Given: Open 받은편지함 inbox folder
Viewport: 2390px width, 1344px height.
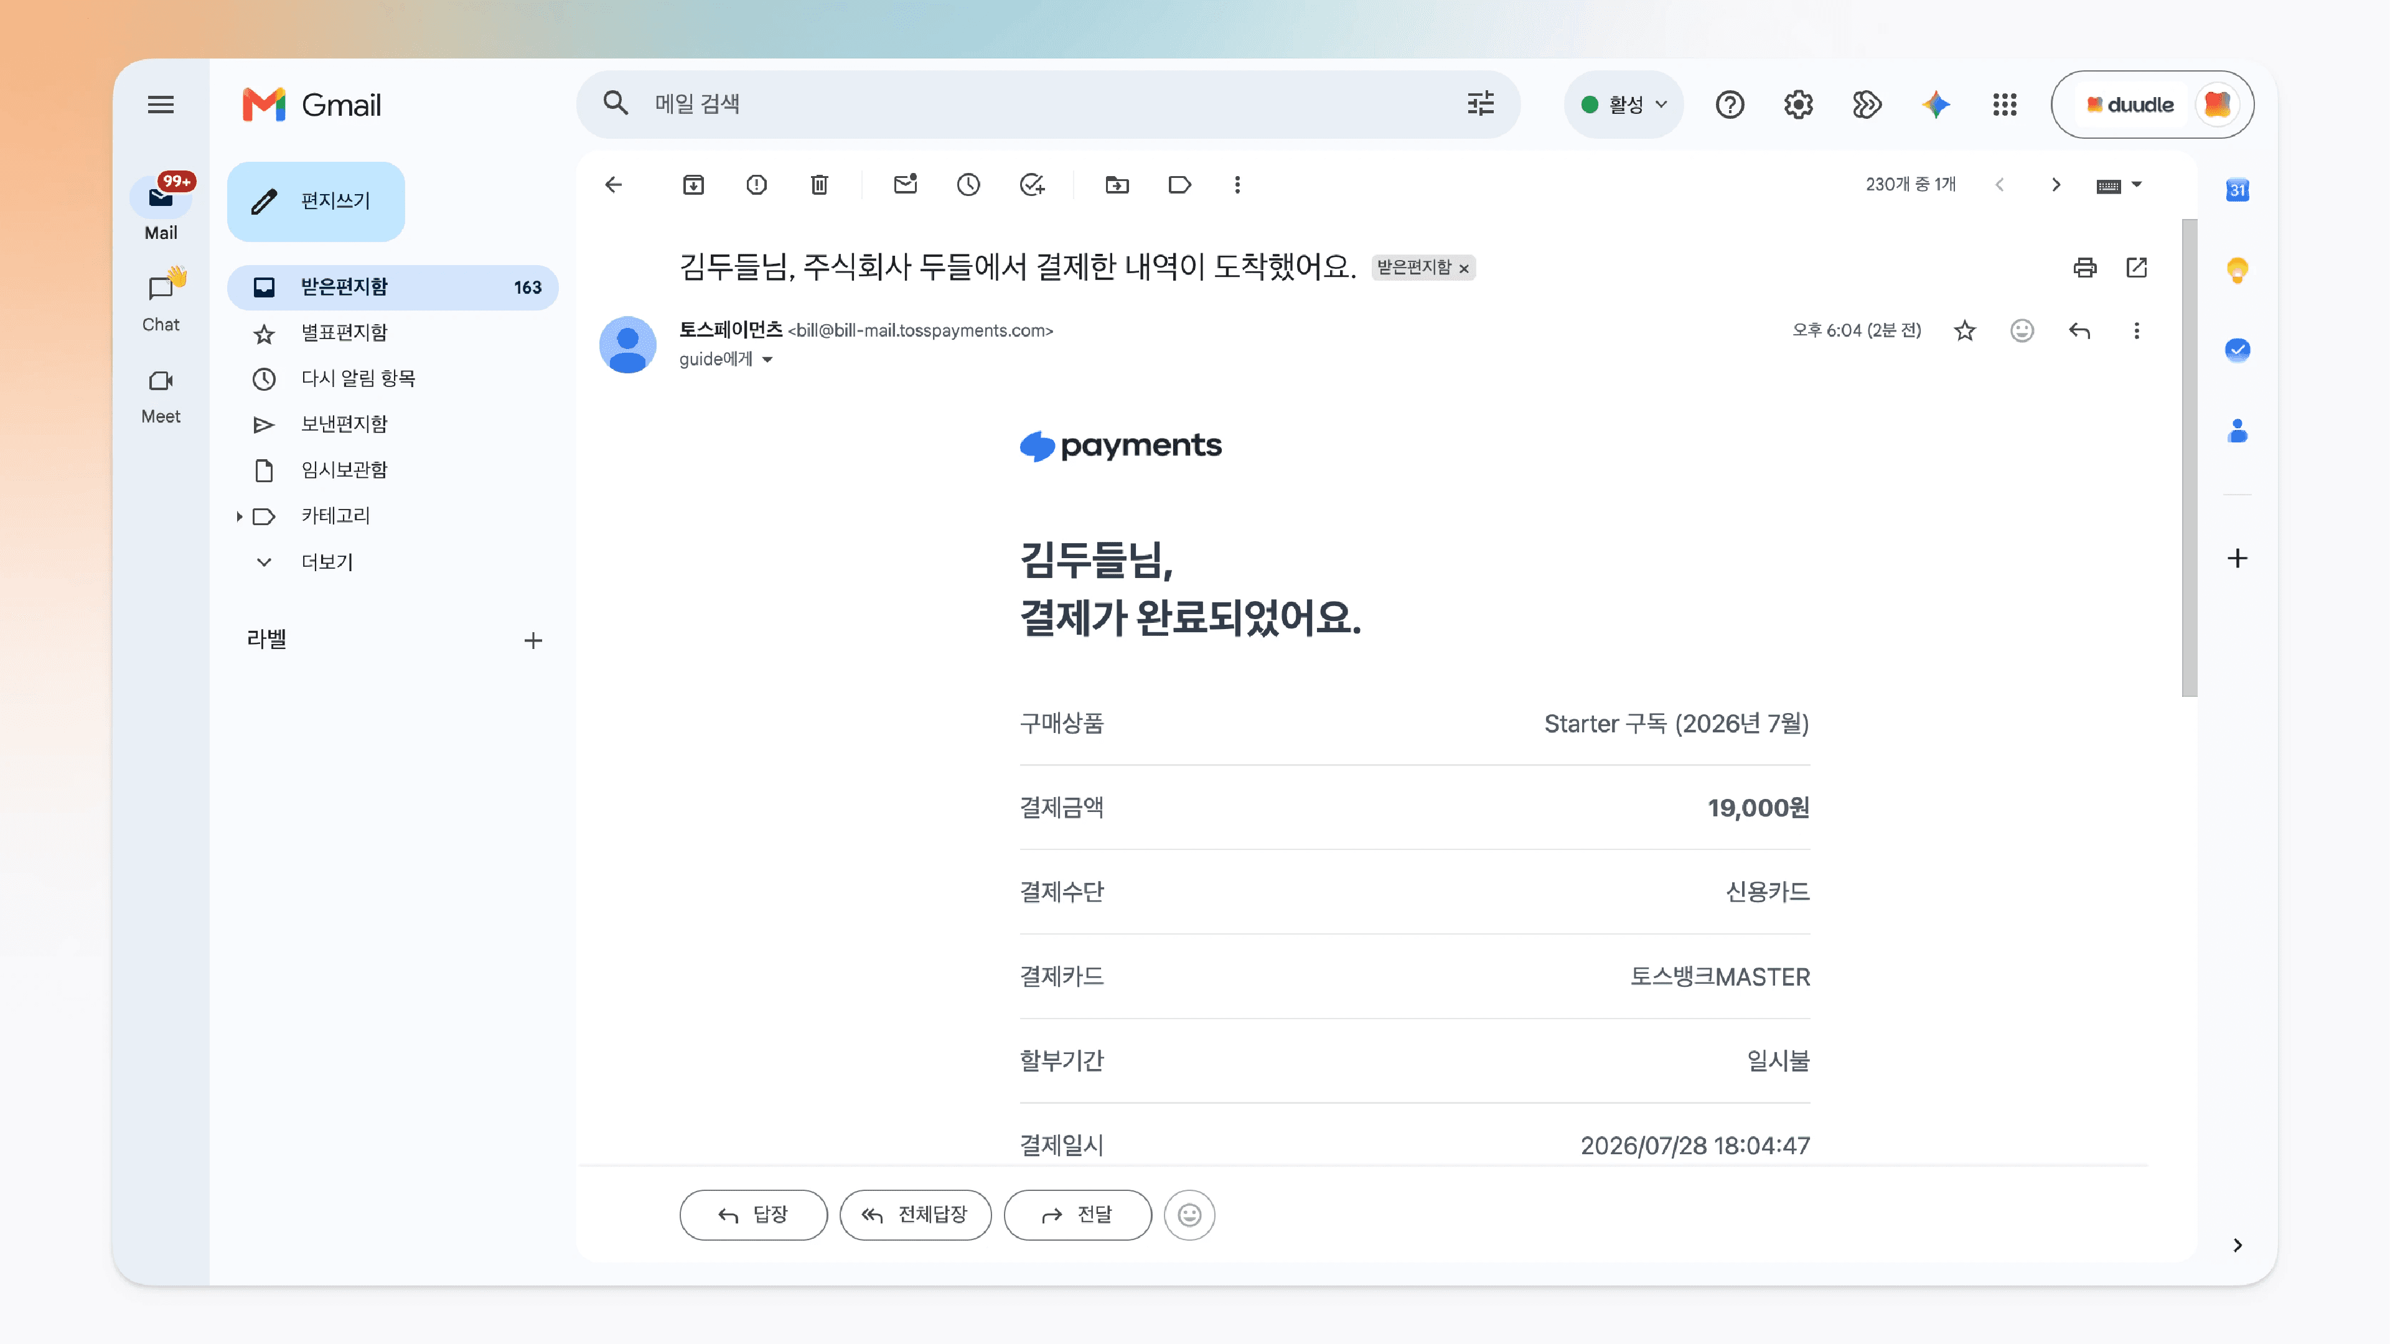Looking at the screenshot, I should tap(393, 287).
